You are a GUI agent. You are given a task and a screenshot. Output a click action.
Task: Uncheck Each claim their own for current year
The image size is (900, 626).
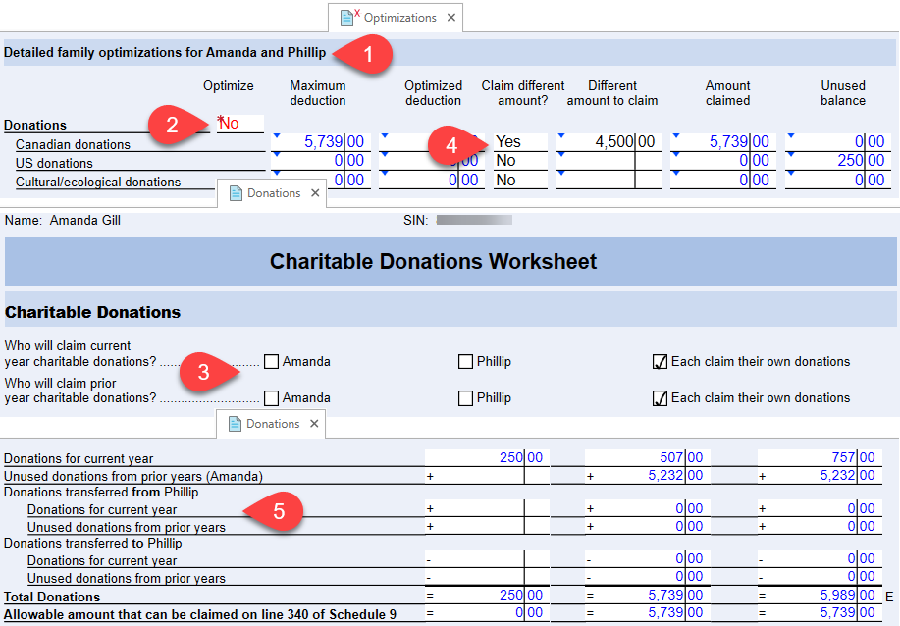coord(661,361)
